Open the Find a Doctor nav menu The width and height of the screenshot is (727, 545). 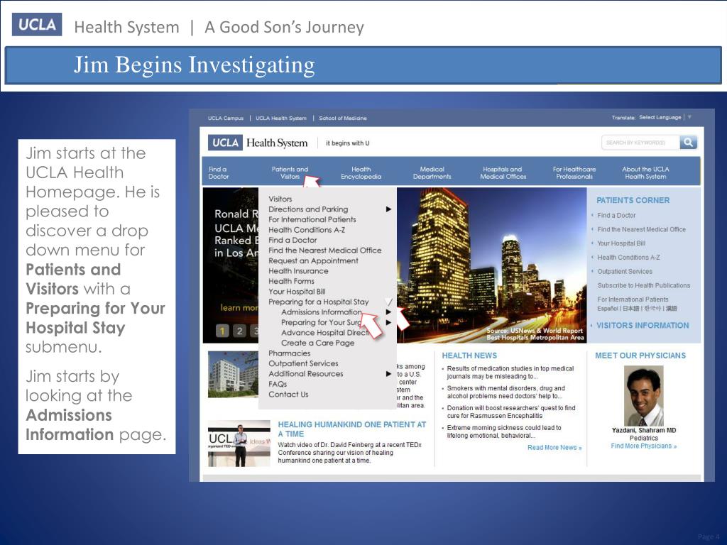pyautogui.click(x=219, y=173)
